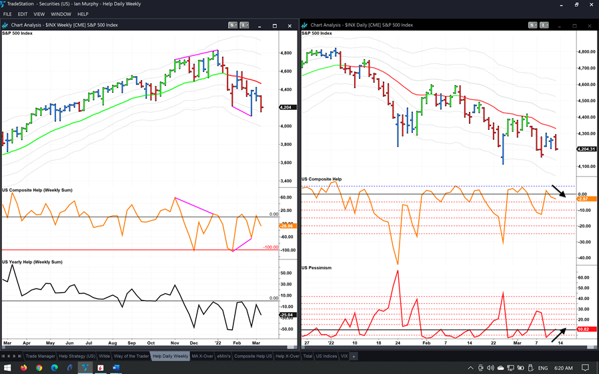Toggle symbol link S on Weekly chart

pyautogui.click(x=232, y=25)
